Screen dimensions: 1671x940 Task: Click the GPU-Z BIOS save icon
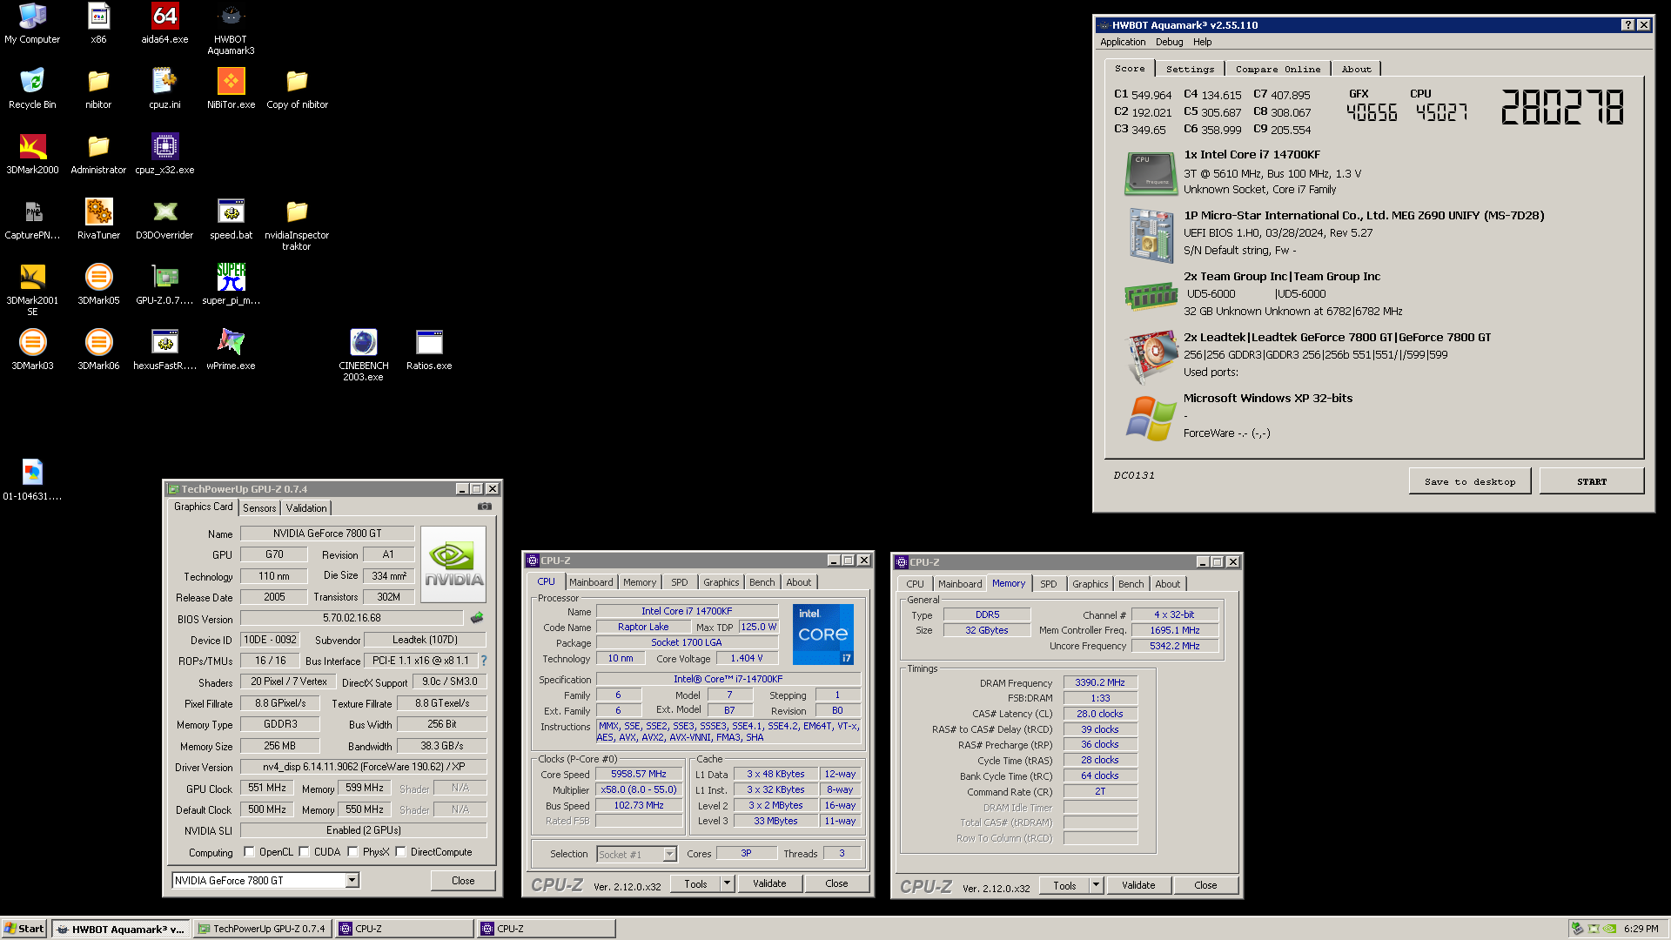(477, 618)
